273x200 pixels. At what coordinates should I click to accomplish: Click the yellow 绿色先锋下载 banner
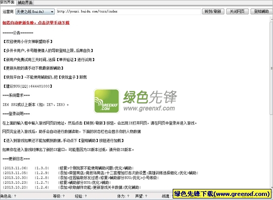[x=222, y=194]
